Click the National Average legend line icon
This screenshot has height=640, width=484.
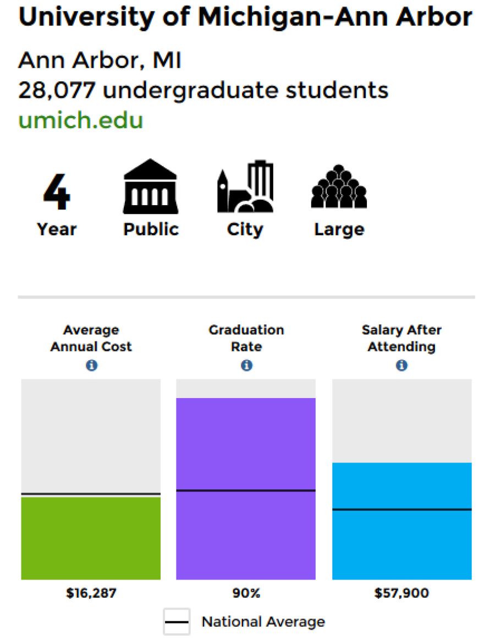click(177, 622)
